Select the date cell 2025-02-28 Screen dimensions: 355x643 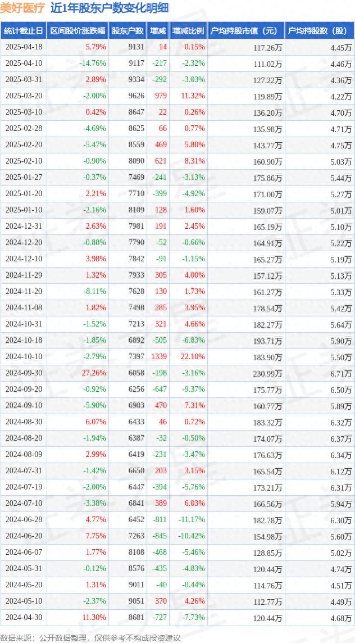tap(24, 128)
